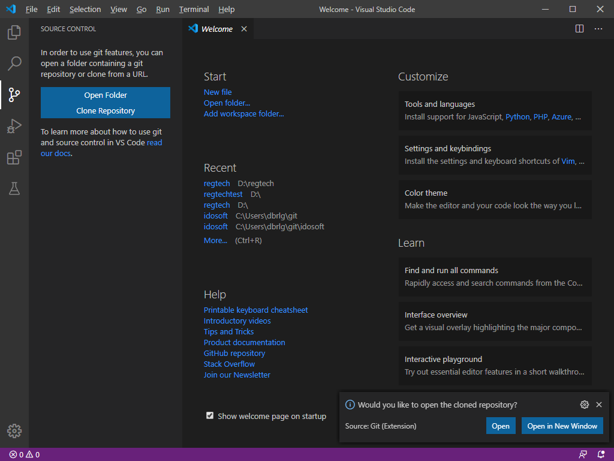The height and width of the screenshot is (461, 614).
Task: Click Open in New Window button
Action: 562,426
